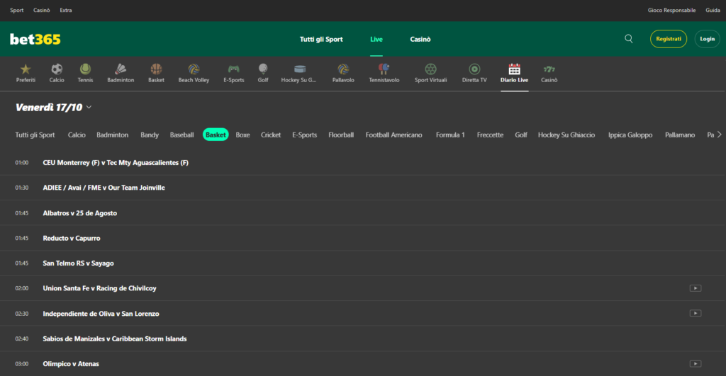Filter the diary by Formula 1
The width and height of the screenshot is (726, 376).
point(450,135)
